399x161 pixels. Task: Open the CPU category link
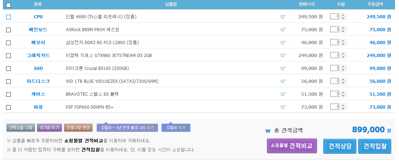pos(38,17)
